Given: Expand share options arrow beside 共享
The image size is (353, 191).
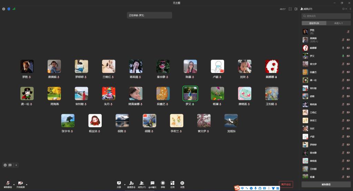Looking at the screenshot, I should (124, 184).
